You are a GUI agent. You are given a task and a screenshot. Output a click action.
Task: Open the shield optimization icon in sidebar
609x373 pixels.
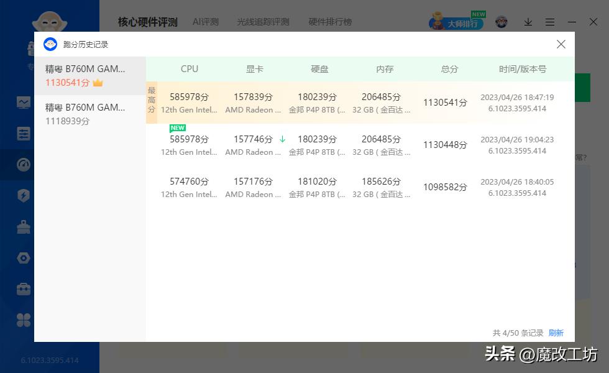(x=23, y=195)
